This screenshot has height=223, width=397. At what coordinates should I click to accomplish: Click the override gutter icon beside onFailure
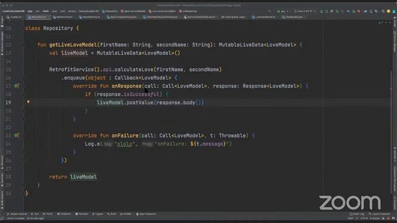[17, 136]
